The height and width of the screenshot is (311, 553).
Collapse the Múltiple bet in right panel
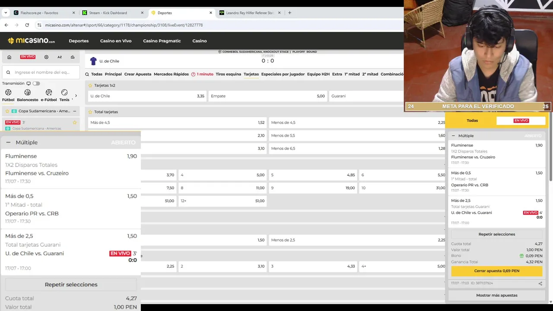click(x=453, y=136)
